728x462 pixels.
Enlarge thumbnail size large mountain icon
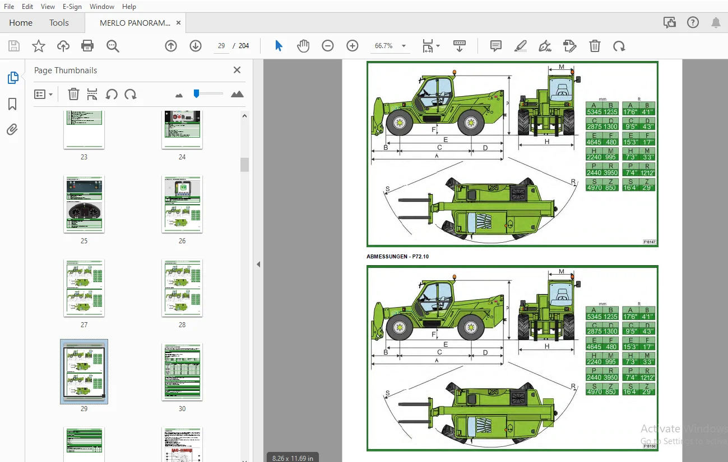click(x=237, y=94)
